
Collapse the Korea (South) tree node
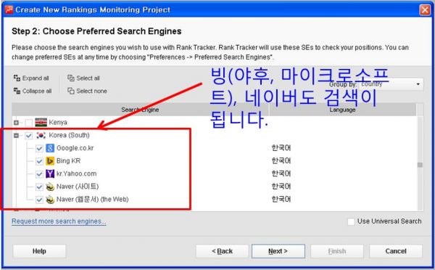(16, 135)
